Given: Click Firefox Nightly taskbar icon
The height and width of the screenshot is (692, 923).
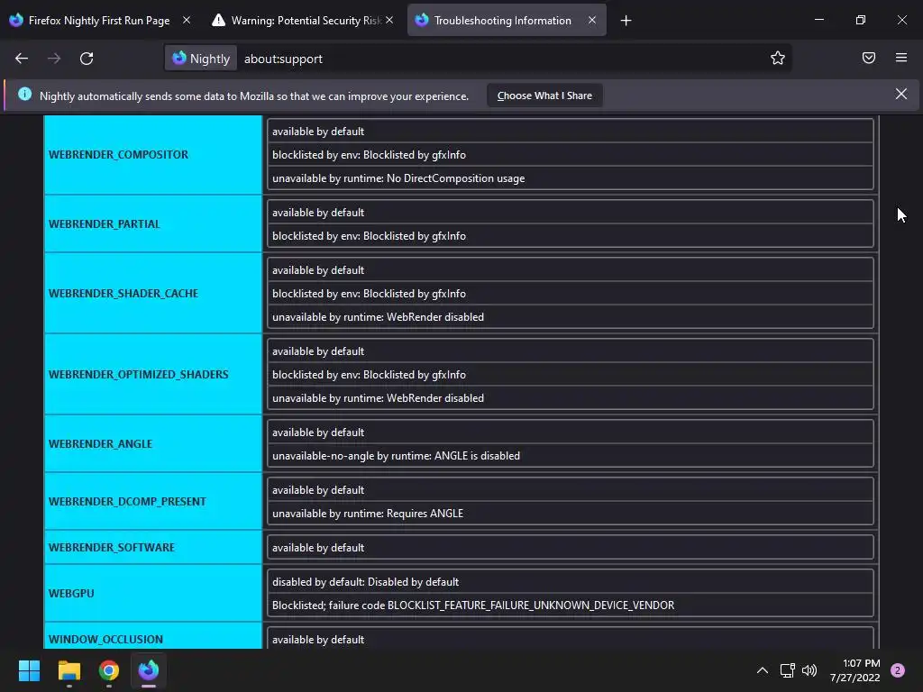Looking at the screenshot, I should [x=149, y=670].
